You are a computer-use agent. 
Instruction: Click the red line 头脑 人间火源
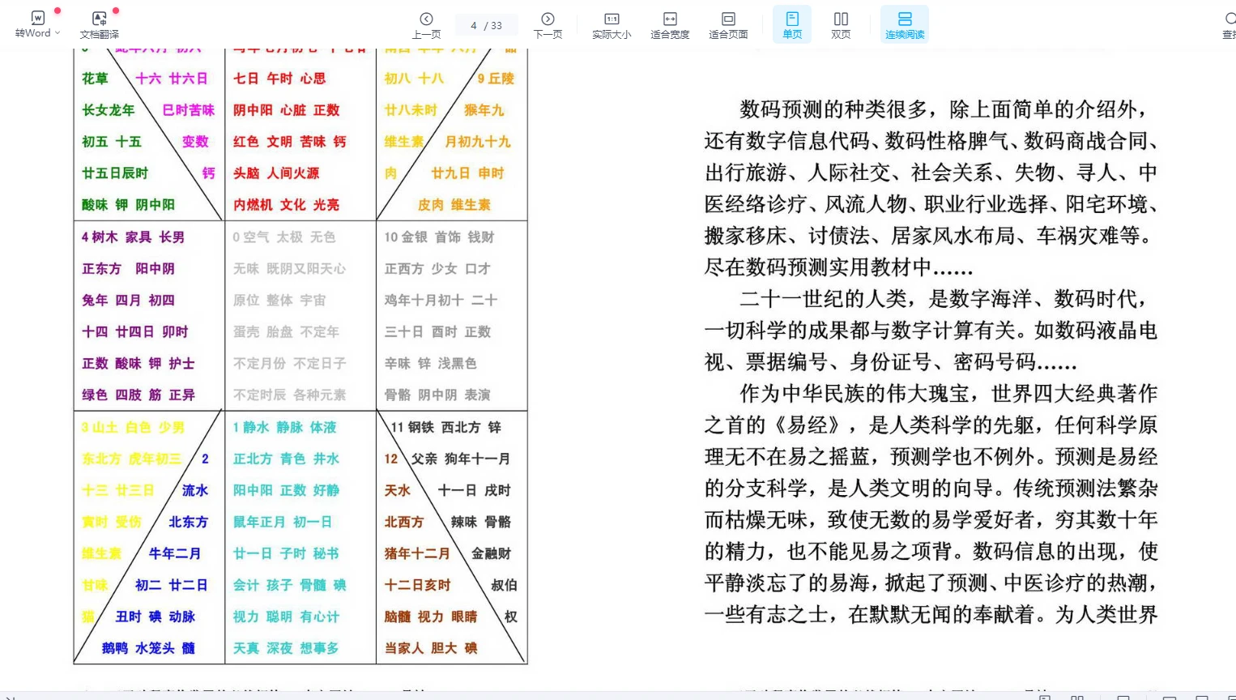(x=276, y=173)
